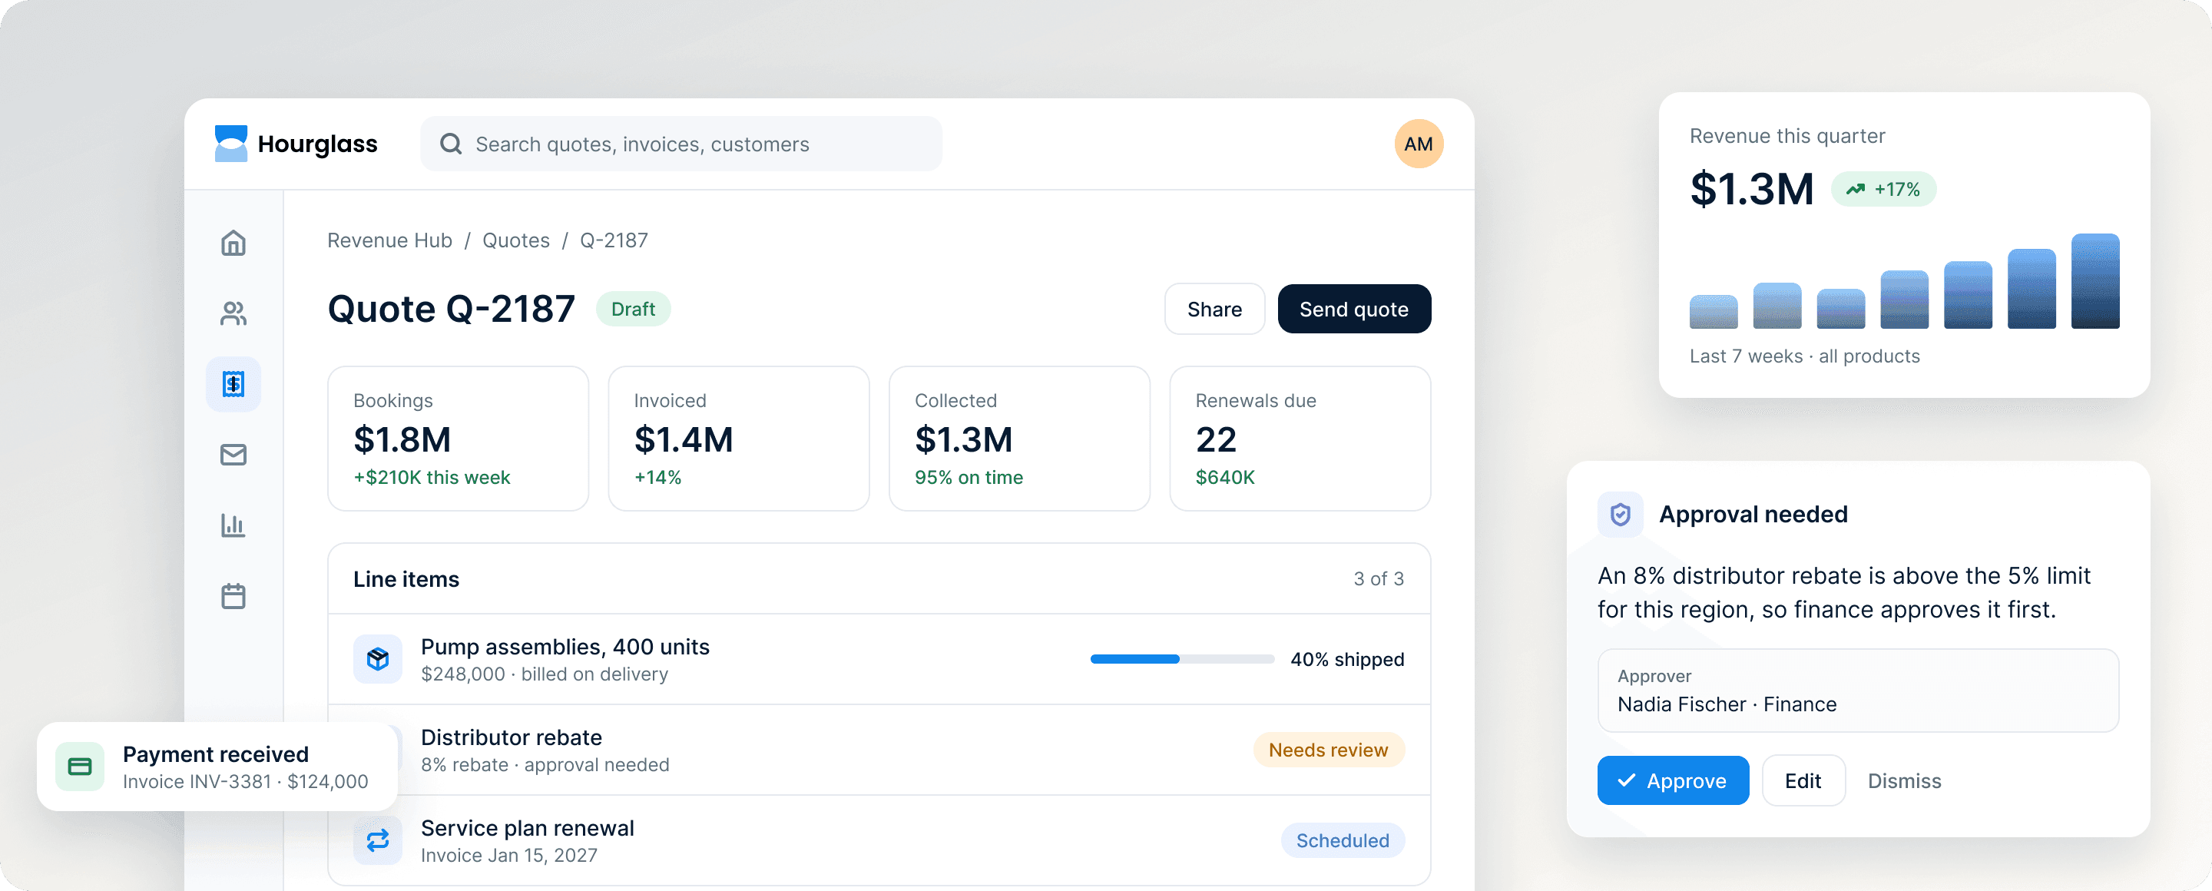
Task: Focus the Search quotes, invoices, customers field
Action: click(681, 144)
